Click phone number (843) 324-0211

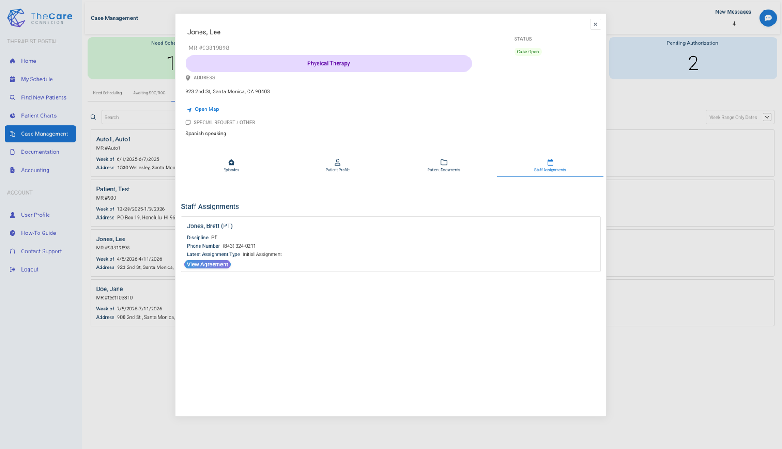pyautogui.click(x=239, y=246)
